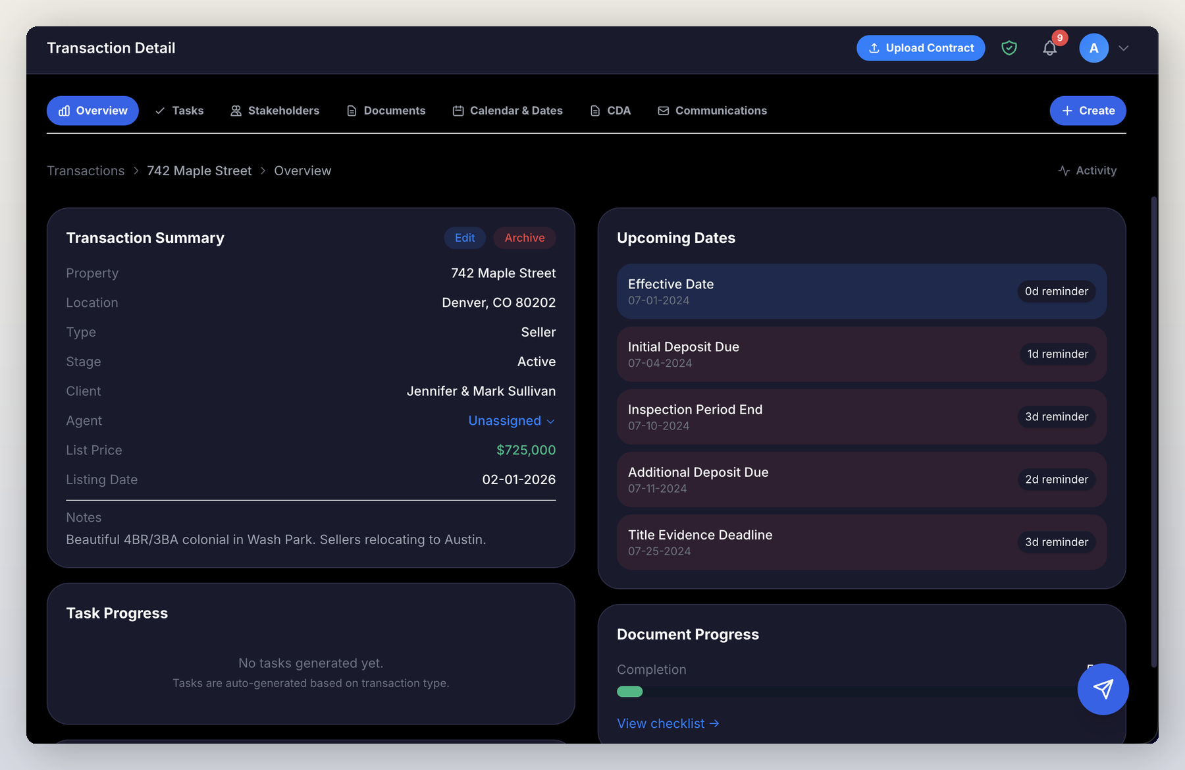The width and height of the screenshot is (1185, 770).
Task: Expand the Unassigned agent dropdown
Action: tap(512, 420)
